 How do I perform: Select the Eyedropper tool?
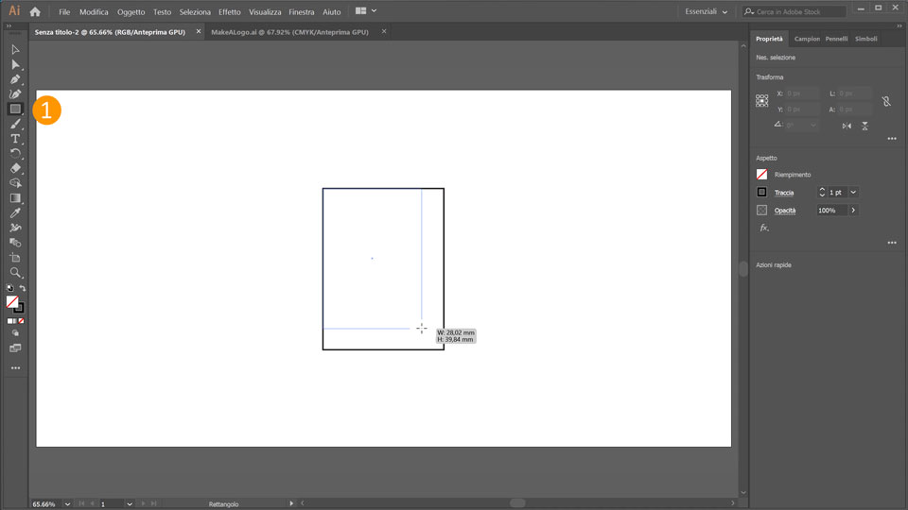coord(15,212)
